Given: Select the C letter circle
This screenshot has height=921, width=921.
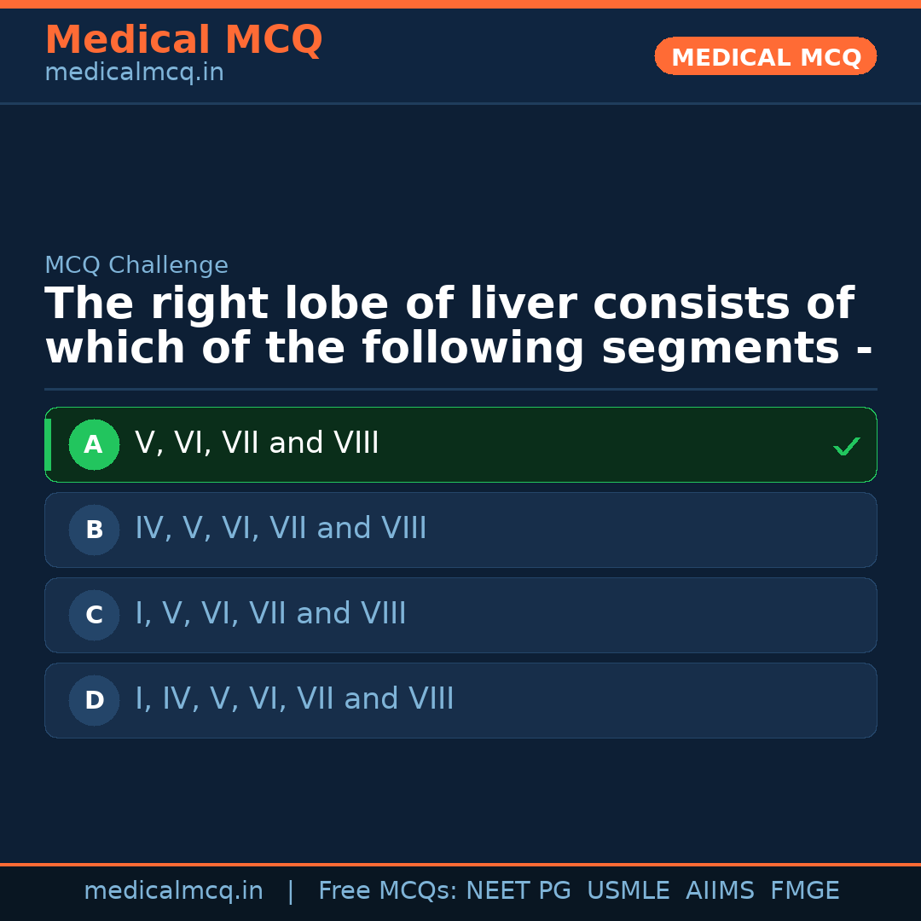Looking at the screenshot, I should point(94,616).
